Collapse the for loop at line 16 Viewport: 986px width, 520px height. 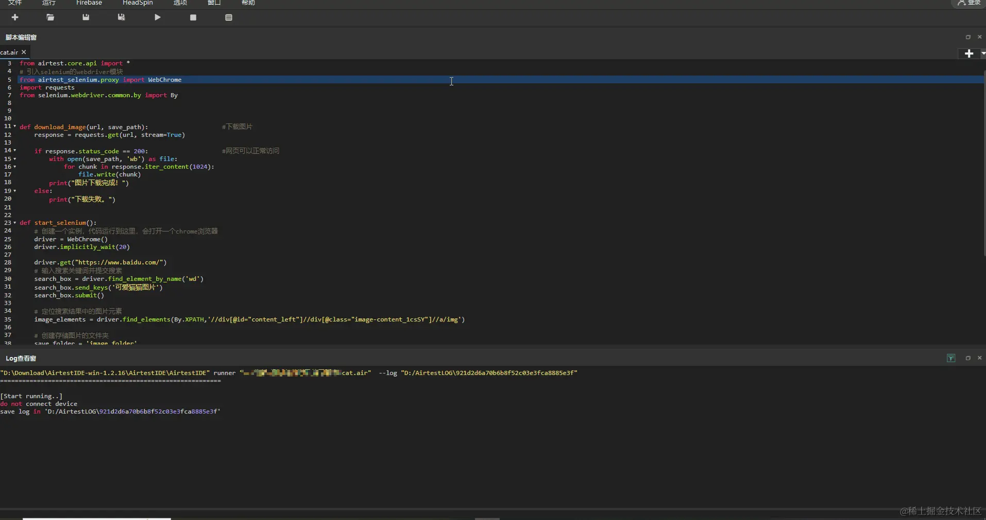click(14, 167)
